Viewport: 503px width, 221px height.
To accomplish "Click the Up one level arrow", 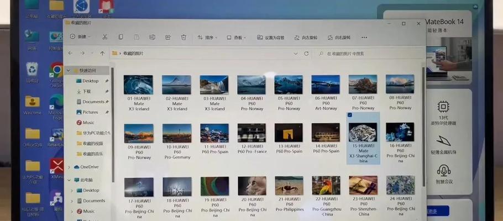I will click(102, 53).
